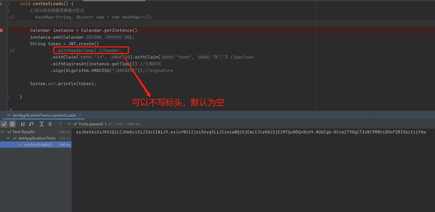
Task: Select the contextLoads() test row
Action: click(36, 145)
